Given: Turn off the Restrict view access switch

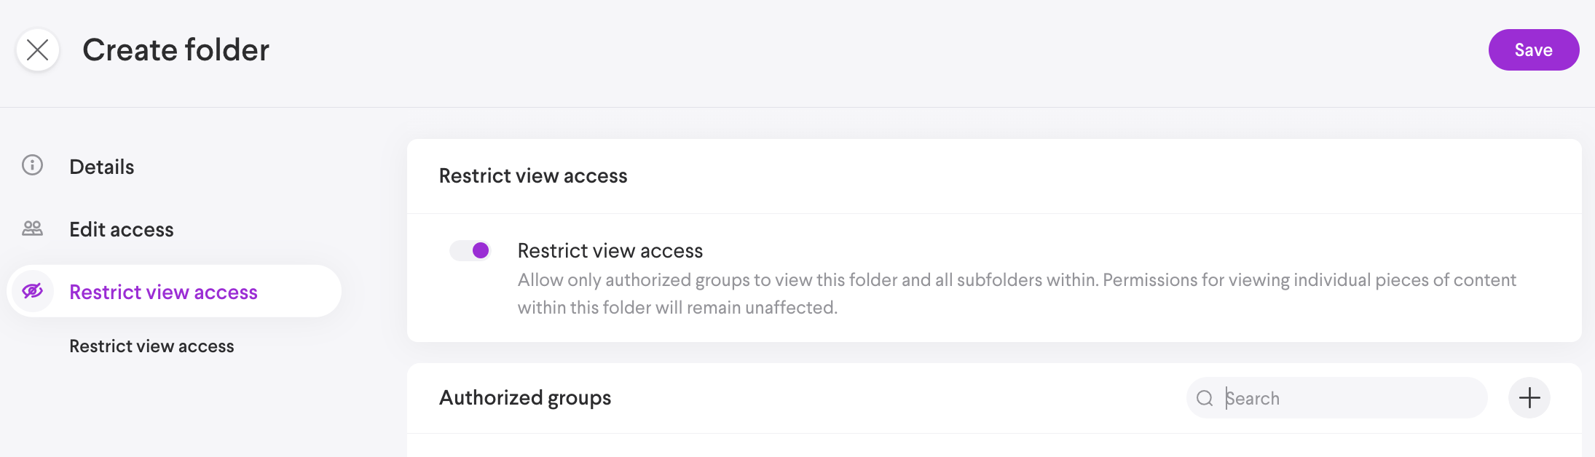Looking at the screenshot, I should pyautogui.click(x=470, y=251).
